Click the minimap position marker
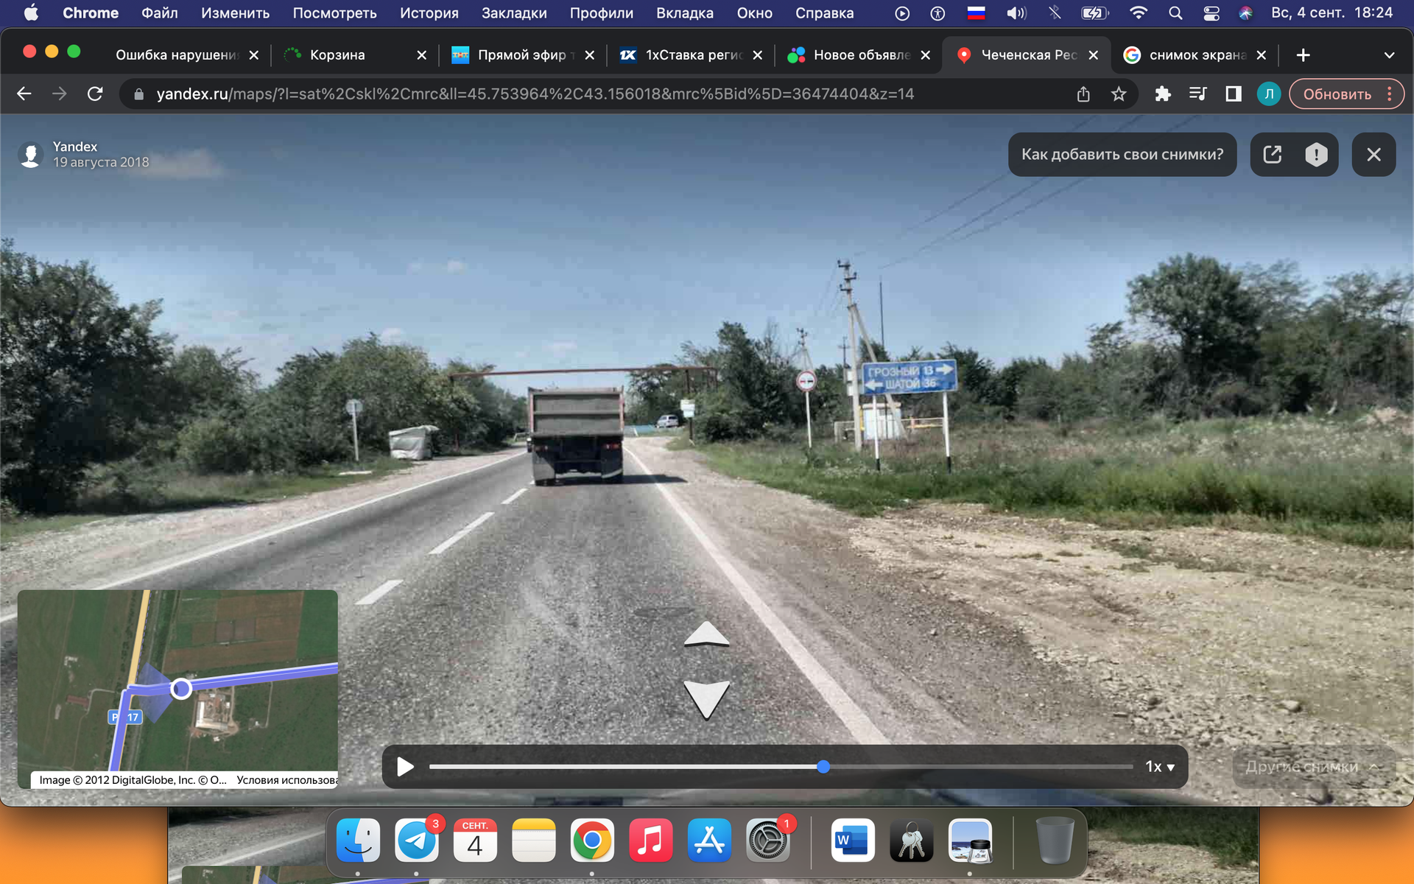Image resolution: width=1414 pixels, height=884 pixels. pyautogui.click(x=181, y=689)
